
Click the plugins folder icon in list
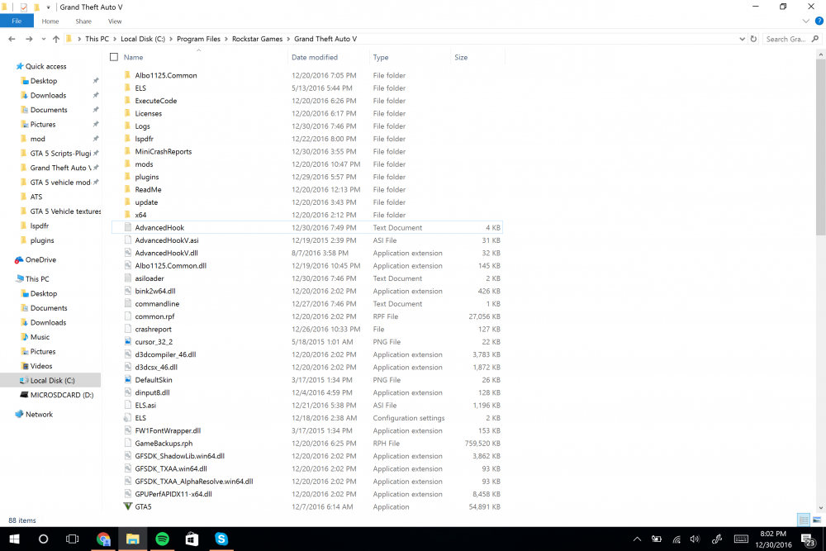tap(127, 177)
